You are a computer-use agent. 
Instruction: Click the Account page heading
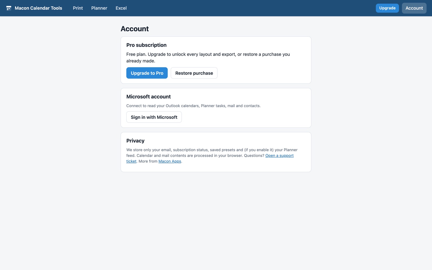(135, 29)
